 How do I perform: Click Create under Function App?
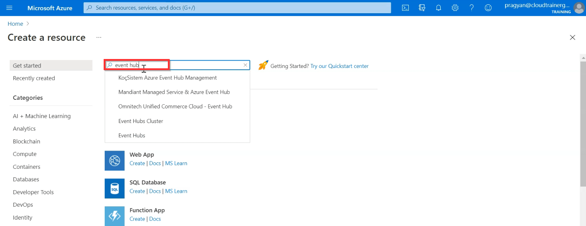pyautogui.click(x=137, y=219)
